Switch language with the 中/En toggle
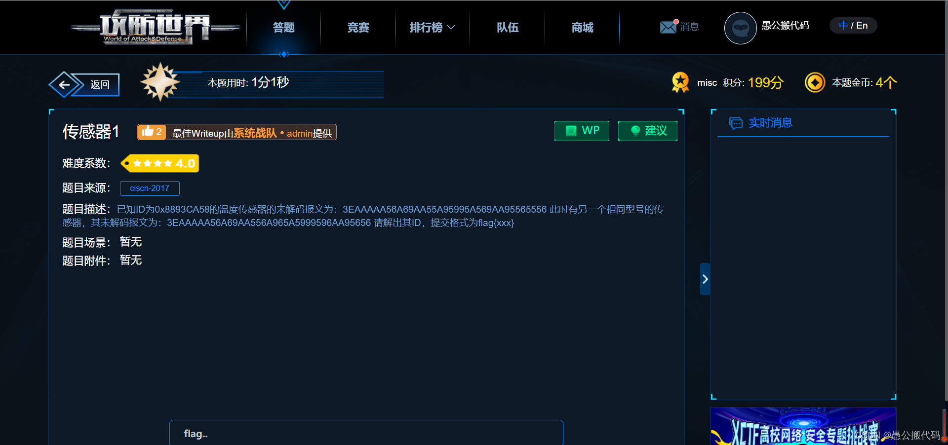 click(853, 25)
